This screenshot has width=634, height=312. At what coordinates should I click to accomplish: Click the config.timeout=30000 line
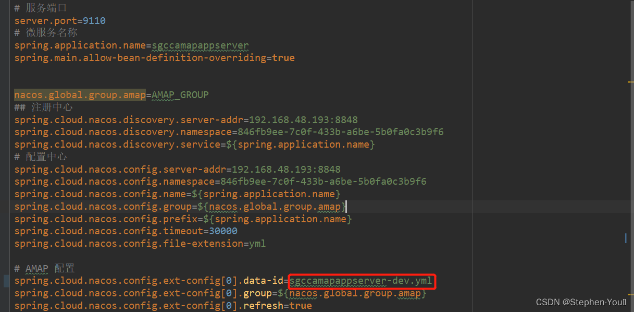click(126, 231)
